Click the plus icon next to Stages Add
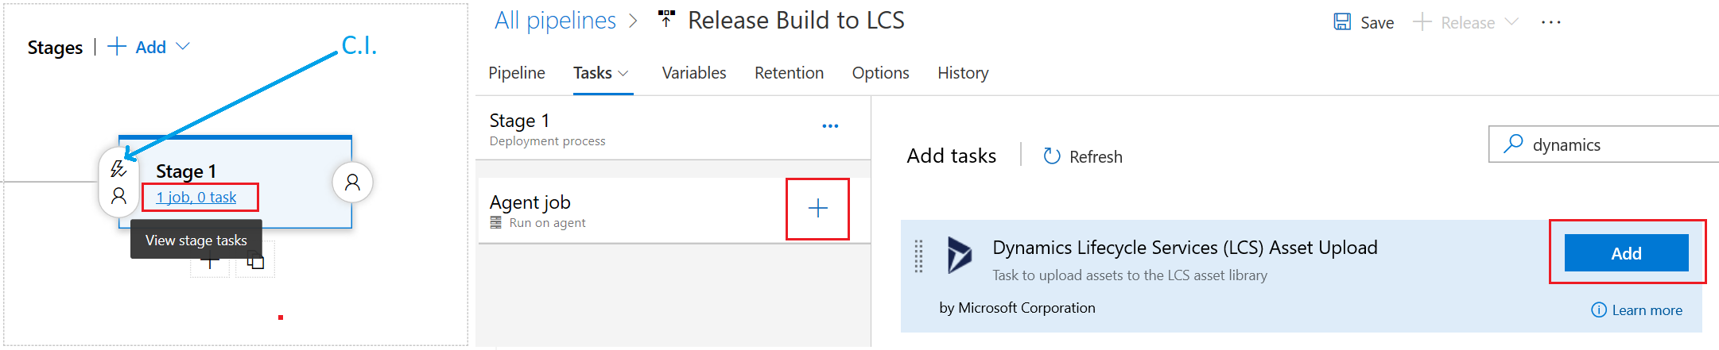Screen dimensions: 1719x350 pyautogui.click(x=117, y=47)
